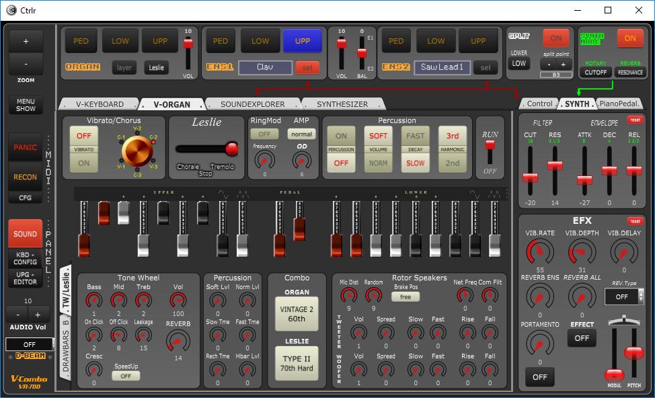Toggle Percussion volume SOFT/NORM rocker
The image size is (655, 398).
click(x=378, y=149)
